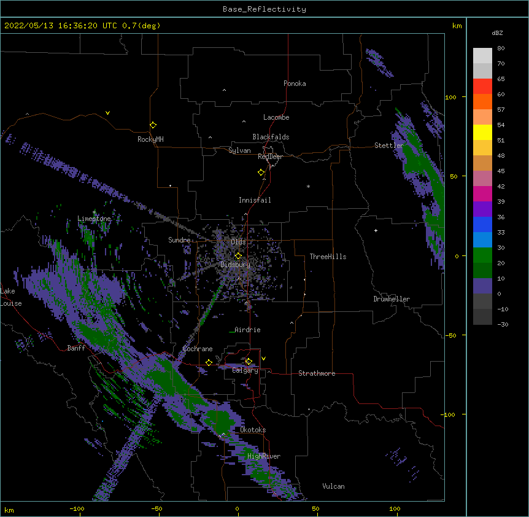Pick the bright green legend swatch between 30 and 20

click(x=482, y=255)
